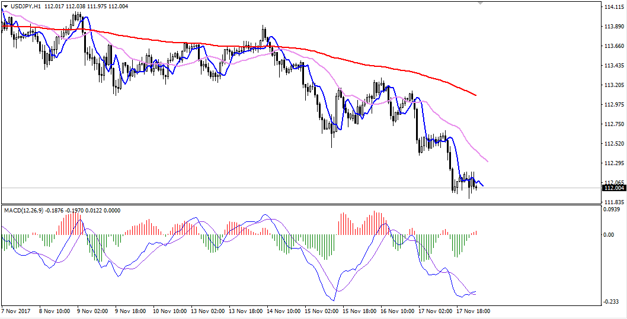Click price axis value 113.435
627x319 pixels.
tap(615, 66)
